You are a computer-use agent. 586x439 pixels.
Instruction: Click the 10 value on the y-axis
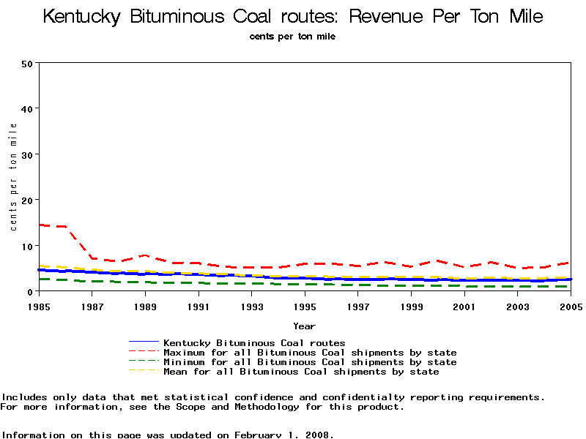point(28,246)
